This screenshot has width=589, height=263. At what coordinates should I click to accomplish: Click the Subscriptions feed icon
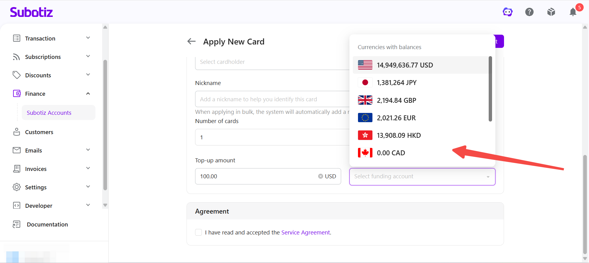(17, 57)
